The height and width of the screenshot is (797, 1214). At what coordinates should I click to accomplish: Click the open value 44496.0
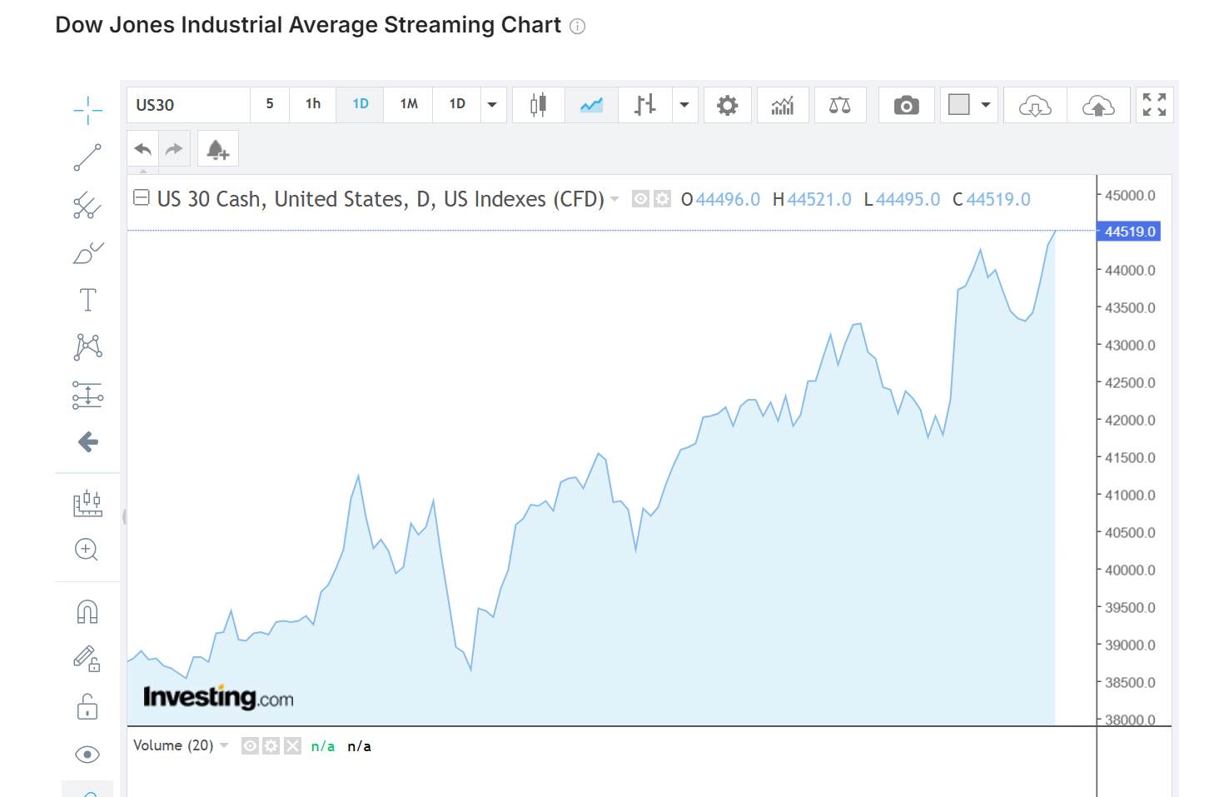click(728, 200)
